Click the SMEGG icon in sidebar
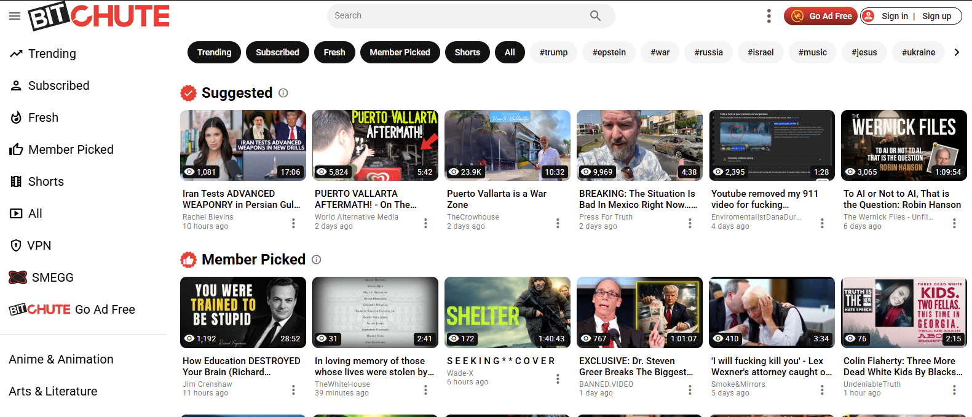The image size is (972, 417). 18,277
